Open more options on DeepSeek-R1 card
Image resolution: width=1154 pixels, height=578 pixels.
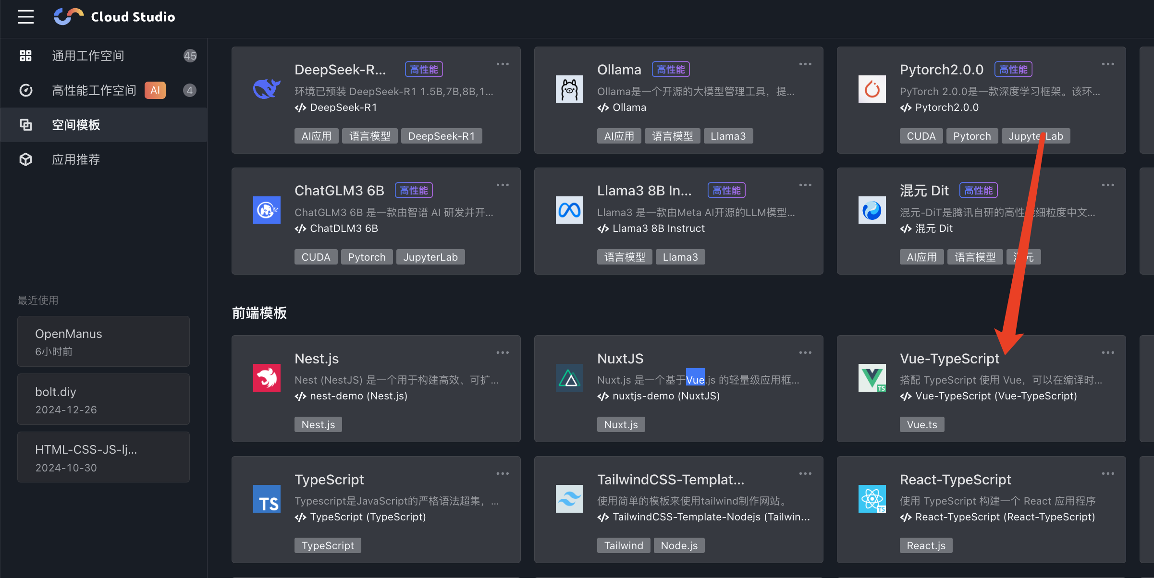(x=503, y=64)
